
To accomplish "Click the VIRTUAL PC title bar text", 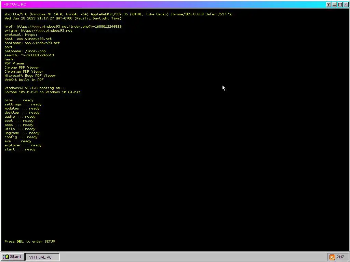I will click(15, 4).
